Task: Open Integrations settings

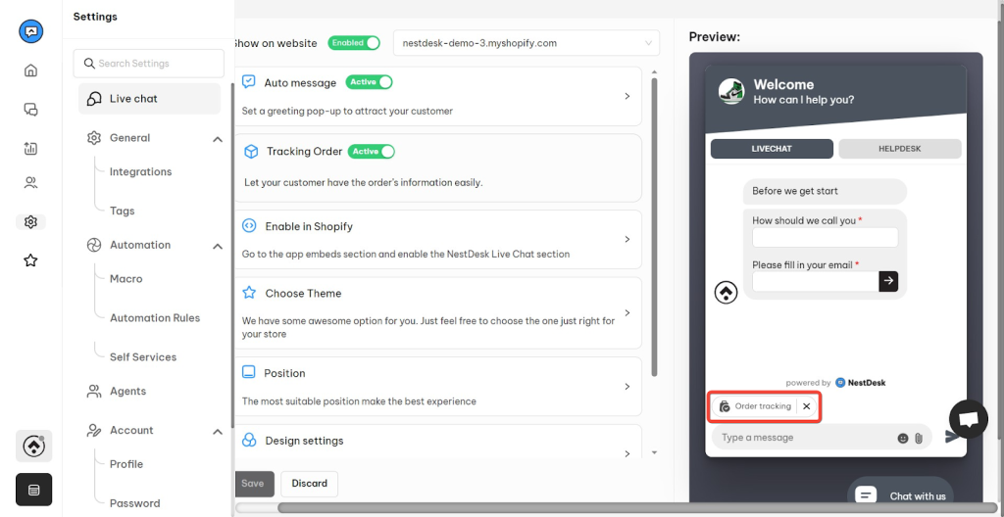Action: tap(141, 171)
